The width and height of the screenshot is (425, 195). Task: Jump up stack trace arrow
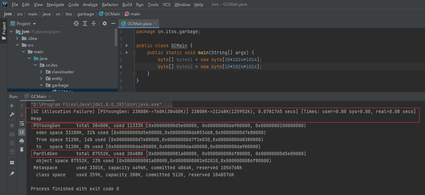pyautogui.click(x=22, y=106)
